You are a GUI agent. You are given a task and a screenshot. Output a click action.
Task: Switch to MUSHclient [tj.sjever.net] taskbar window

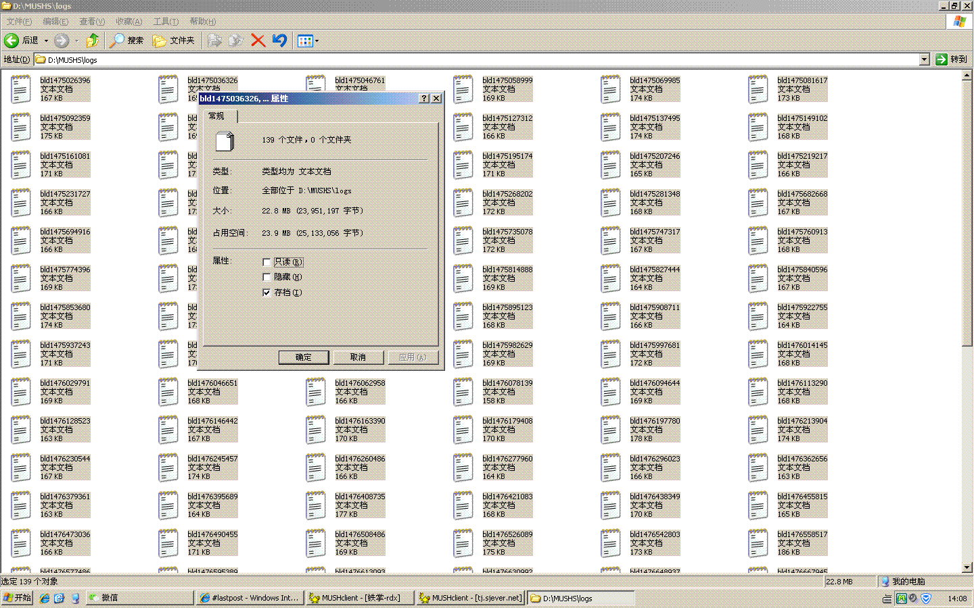point(470,598)
